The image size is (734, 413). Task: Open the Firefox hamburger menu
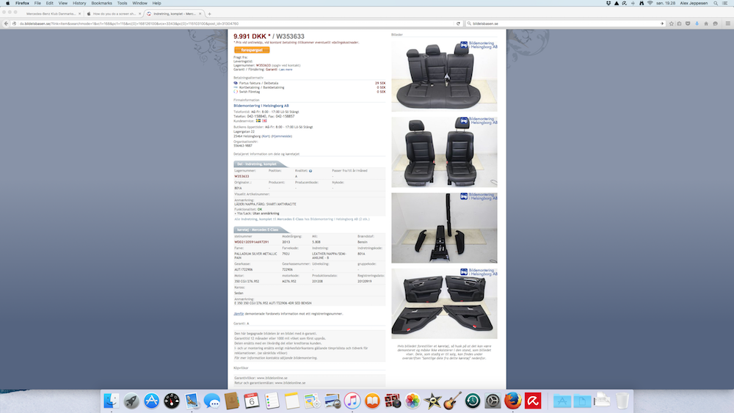728,23
